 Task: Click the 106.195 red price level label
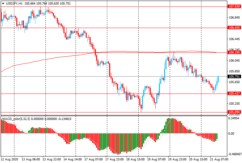[x=234, y=52]
